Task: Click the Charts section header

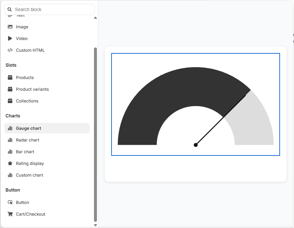Action: (x=13, y=116)
